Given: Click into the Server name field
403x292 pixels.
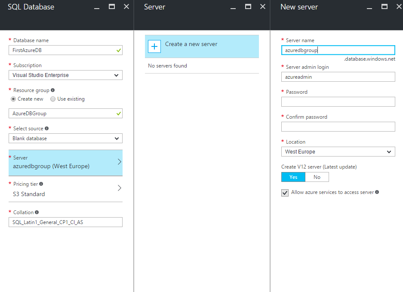Looking at the screenshot, I should point(338,50).
